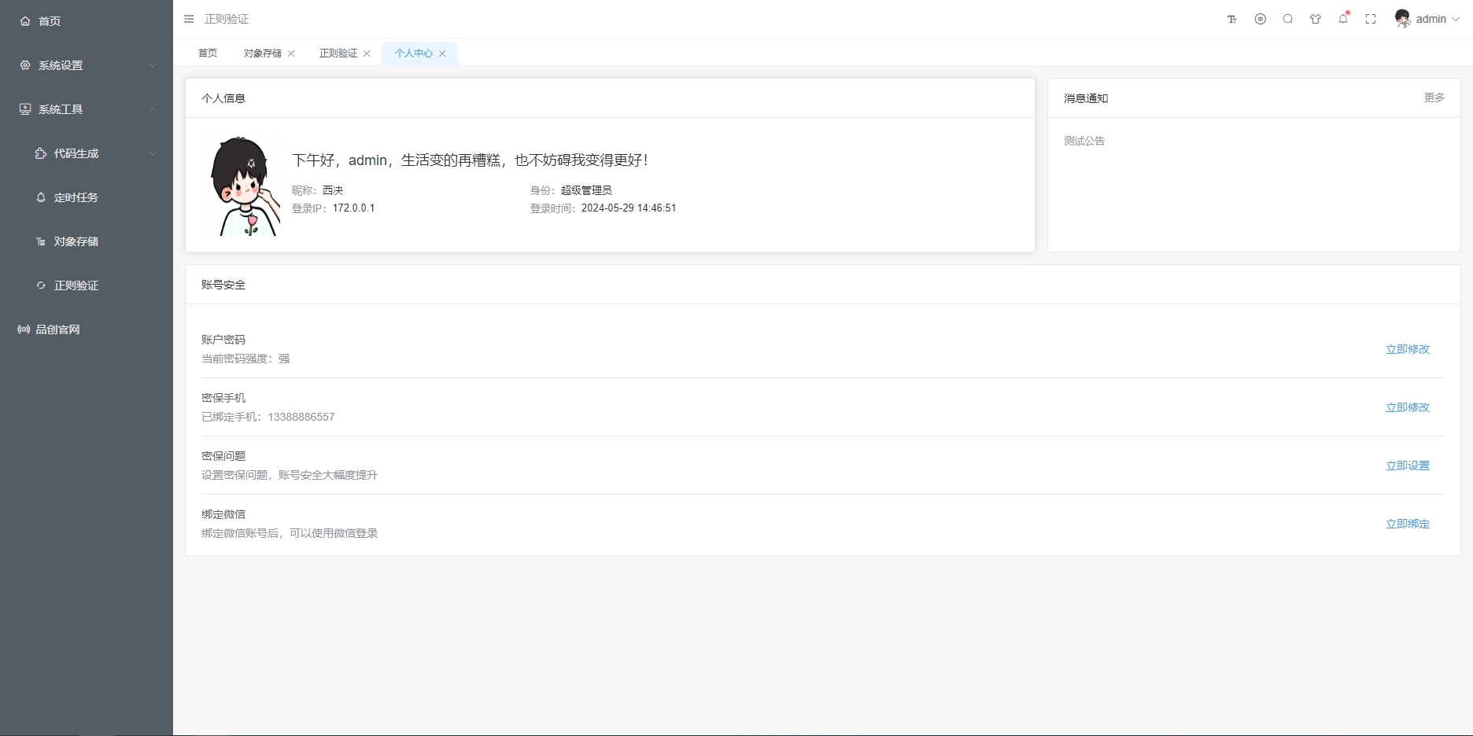The height and width of the screenshot is (736, 1473).
Task: Click 立即修改 for 账户密码
Action: click(x=1407, y=349)
